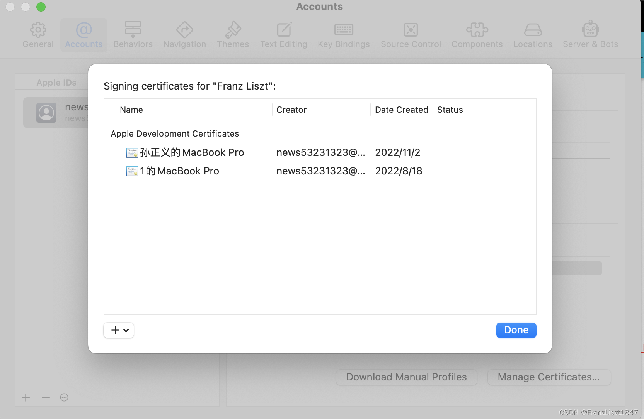The width and height of the screenshot is (644, 419).
Task: Click certificate icon beside 孙正义的MacBook Pro
Action: point(132,153)
